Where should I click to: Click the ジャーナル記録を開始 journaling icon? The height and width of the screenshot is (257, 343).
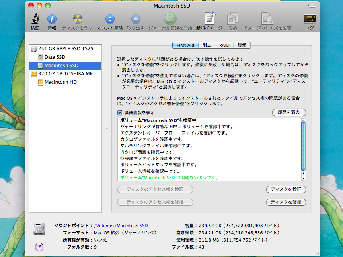(170, 19)
